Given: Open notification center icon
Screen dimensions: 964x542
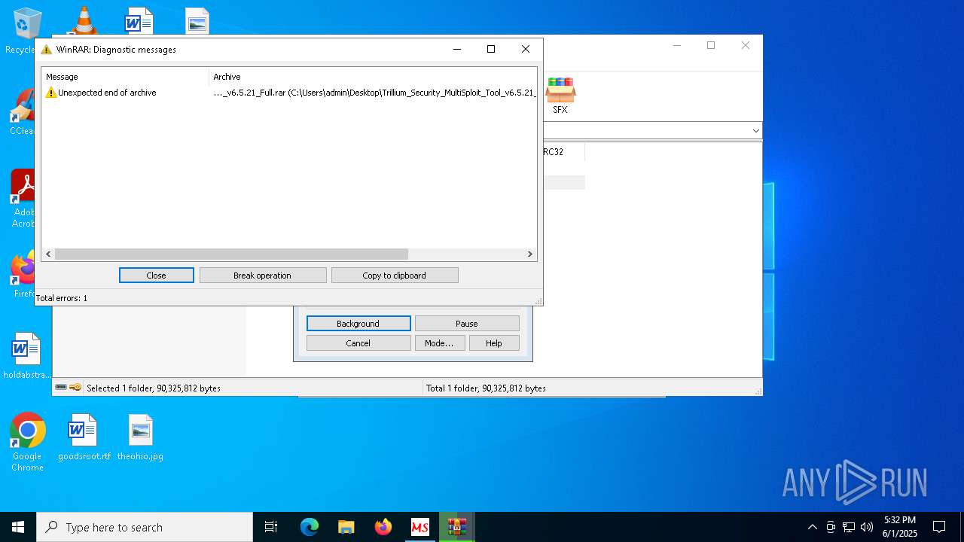Looking at the screenshot, I should (939, 527).
